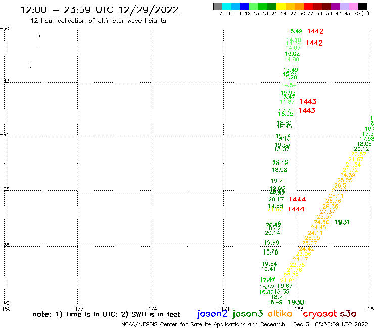The width and height of the screenshot is (374, 329).
Task: Click the black legend swatch
Action: (x=362, y=6)
